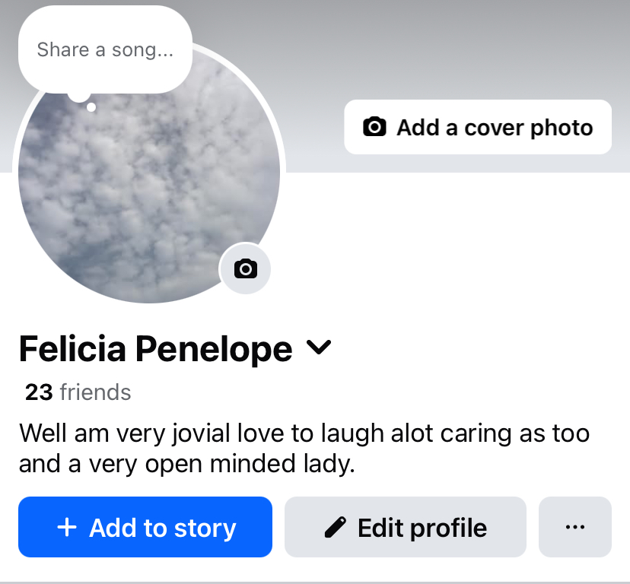Click the profile name Felicia Penelope
This screenshot has height=584, width=630.
[155, 349]
